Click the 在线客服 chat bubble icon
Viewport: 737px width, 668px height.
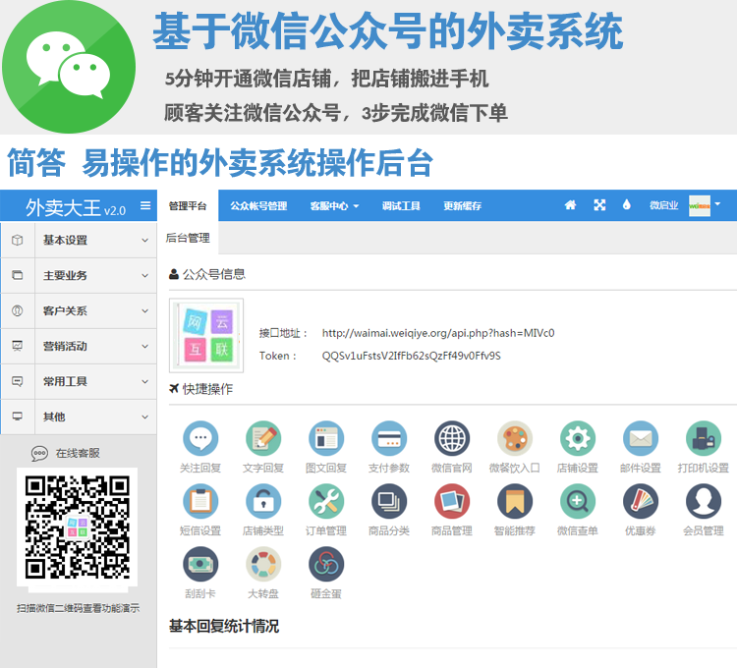[39, 453]
